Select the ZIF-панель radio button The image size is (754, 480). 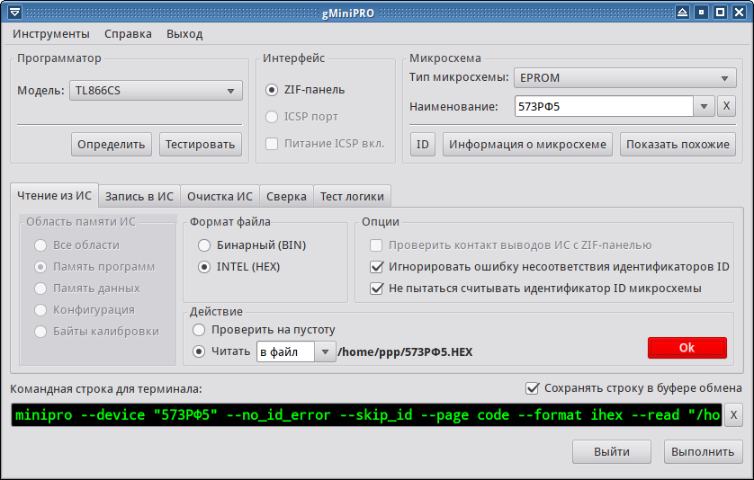(272, 90)
